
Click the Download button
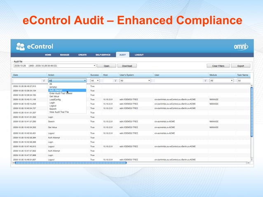click(x=127, y=66)
